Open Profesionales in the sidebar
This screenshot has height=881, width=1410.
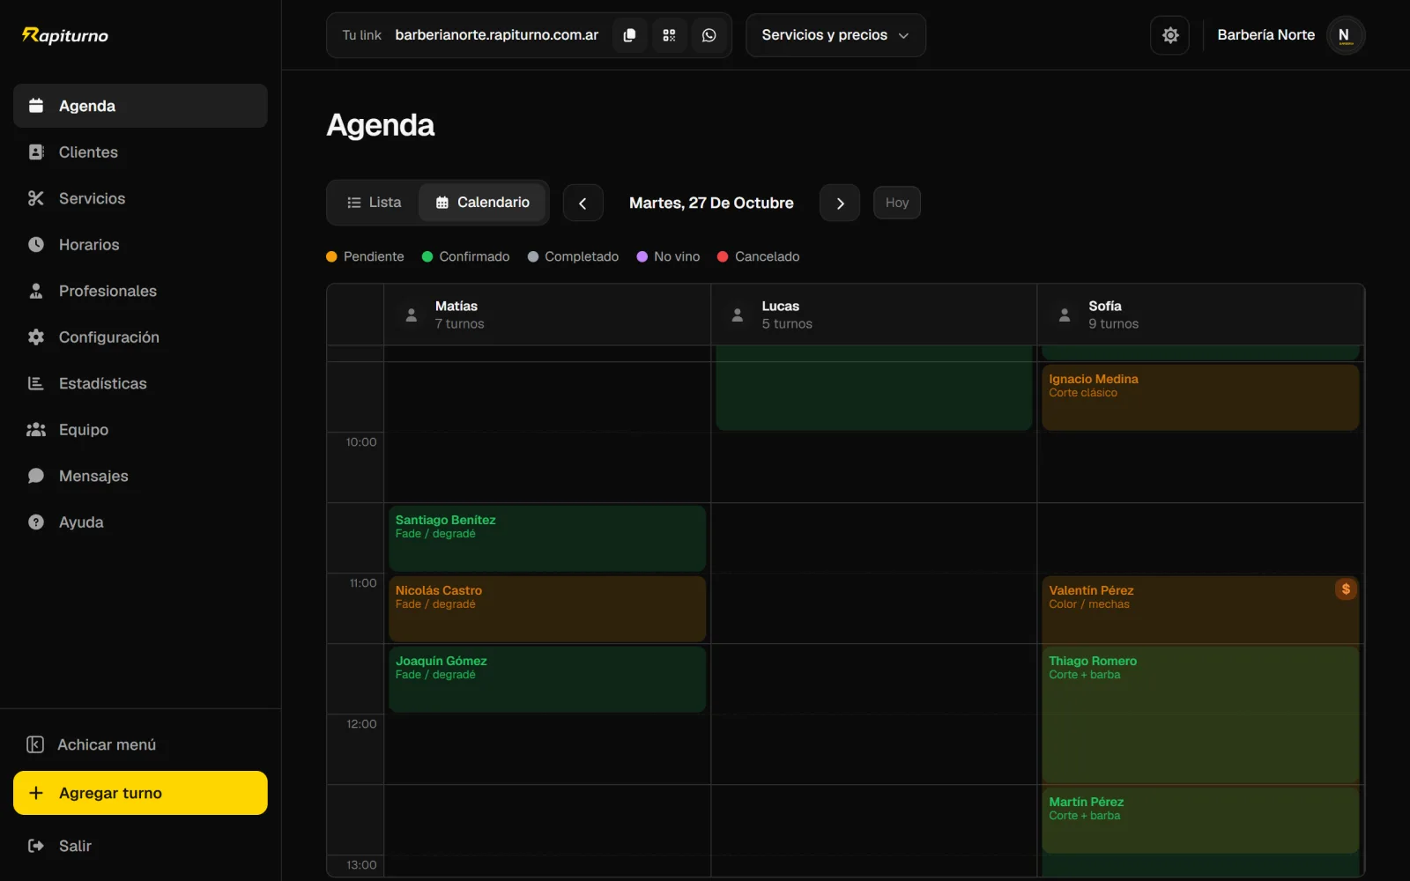click(x=140, y=291)
